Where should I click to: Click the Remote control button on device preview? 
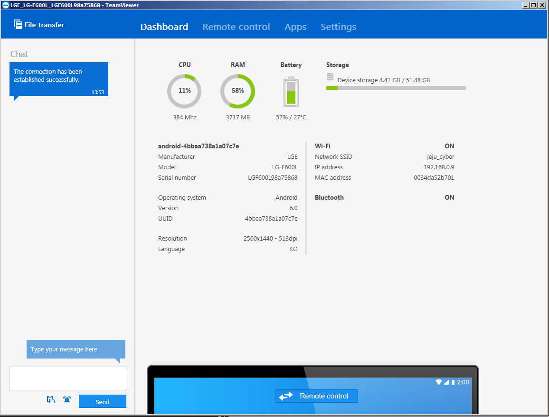coord(316,396)
